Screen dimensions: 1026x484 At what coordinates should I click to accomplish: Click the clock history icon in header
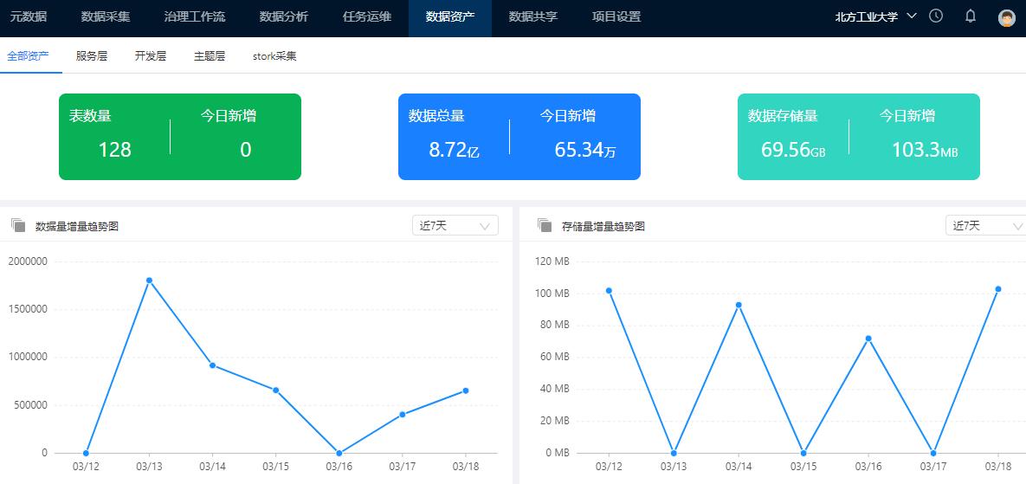point(936,16)
